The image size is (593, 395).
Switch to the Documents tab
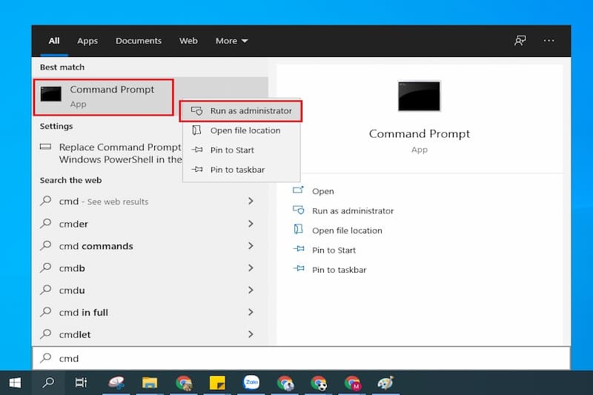(138, 41)
